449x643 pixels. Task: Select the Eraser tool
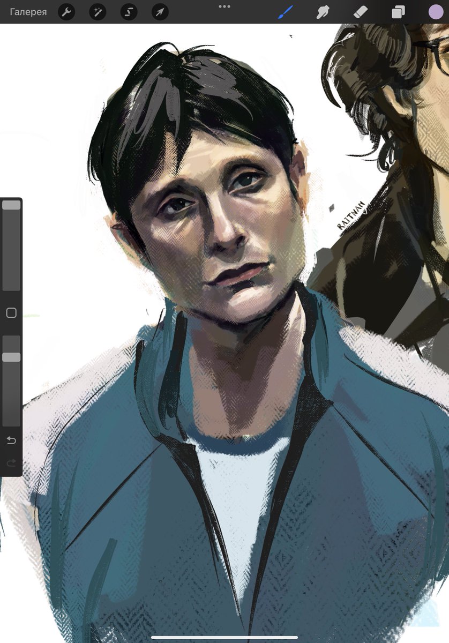coord(361,12)
